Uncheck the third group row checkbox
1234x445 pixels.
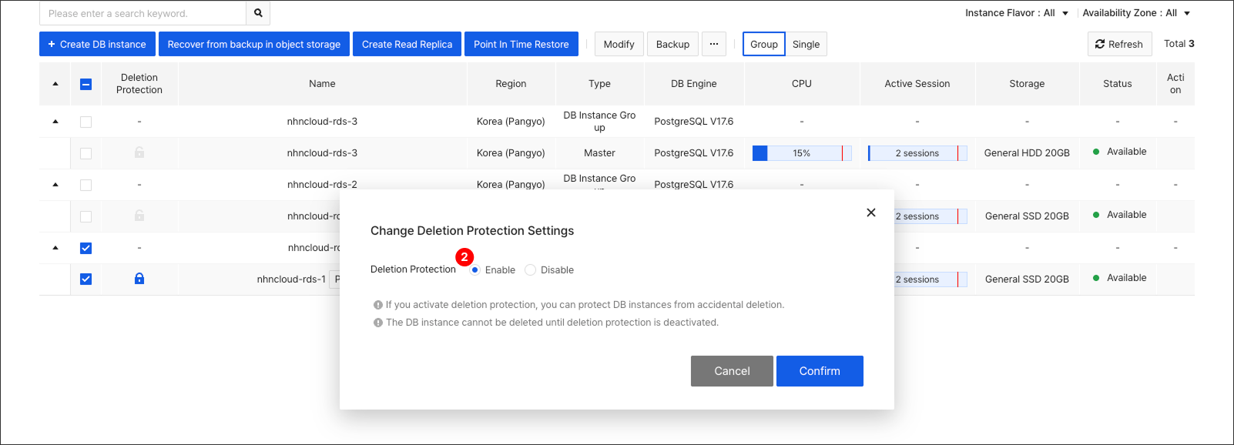coord(86,248)
